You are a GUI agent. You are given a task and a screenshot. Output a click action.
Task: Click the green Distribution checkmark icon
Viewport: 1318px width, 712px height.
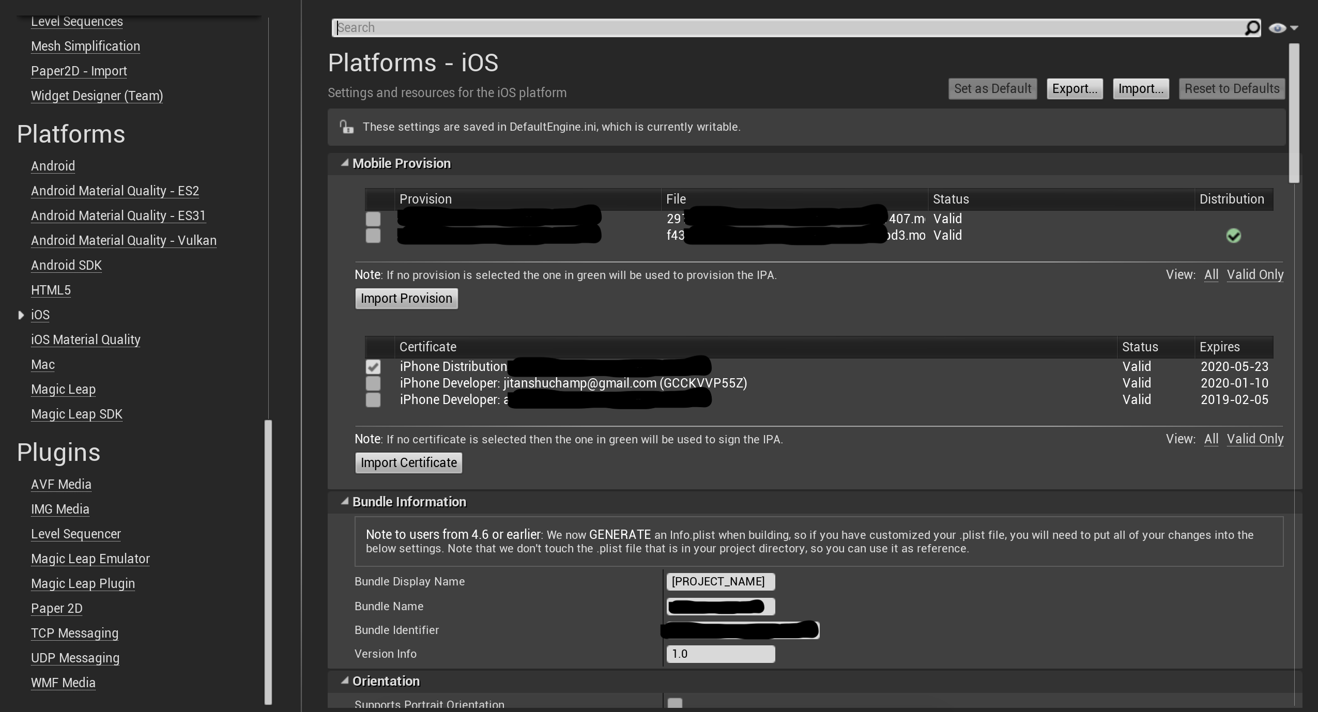(x=1234, y=236)
